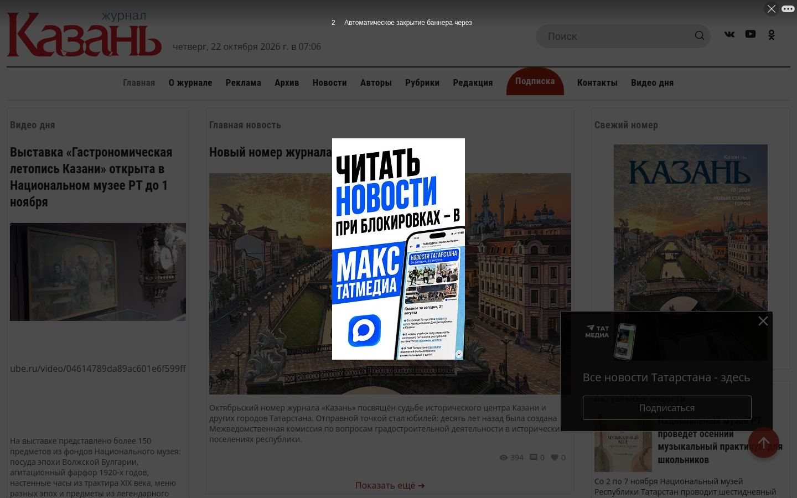797x498 pixels.
Task: Click the Читать новости Макс Татмедиа banner
Action: click(398, 249)
